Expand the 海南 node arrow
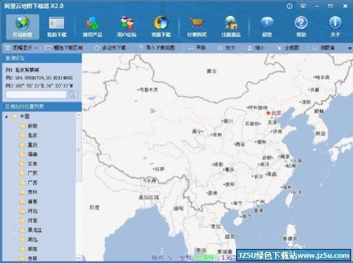This screenshot has width=353, height=263. 13,201
